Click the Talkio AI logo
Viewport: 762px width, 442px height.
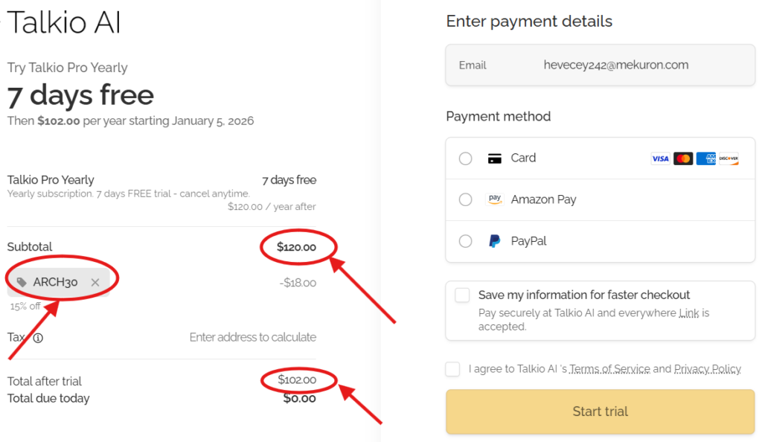(x=63, y=22)
